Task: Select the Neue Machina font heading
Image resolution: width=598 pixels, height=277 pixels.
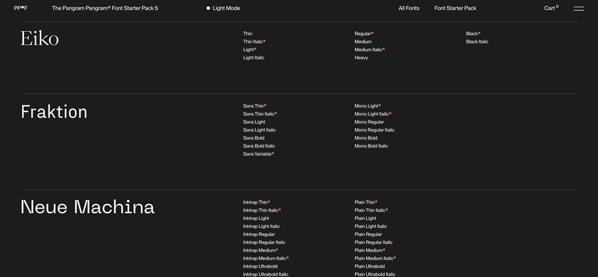Action: [x=87, y=207]
